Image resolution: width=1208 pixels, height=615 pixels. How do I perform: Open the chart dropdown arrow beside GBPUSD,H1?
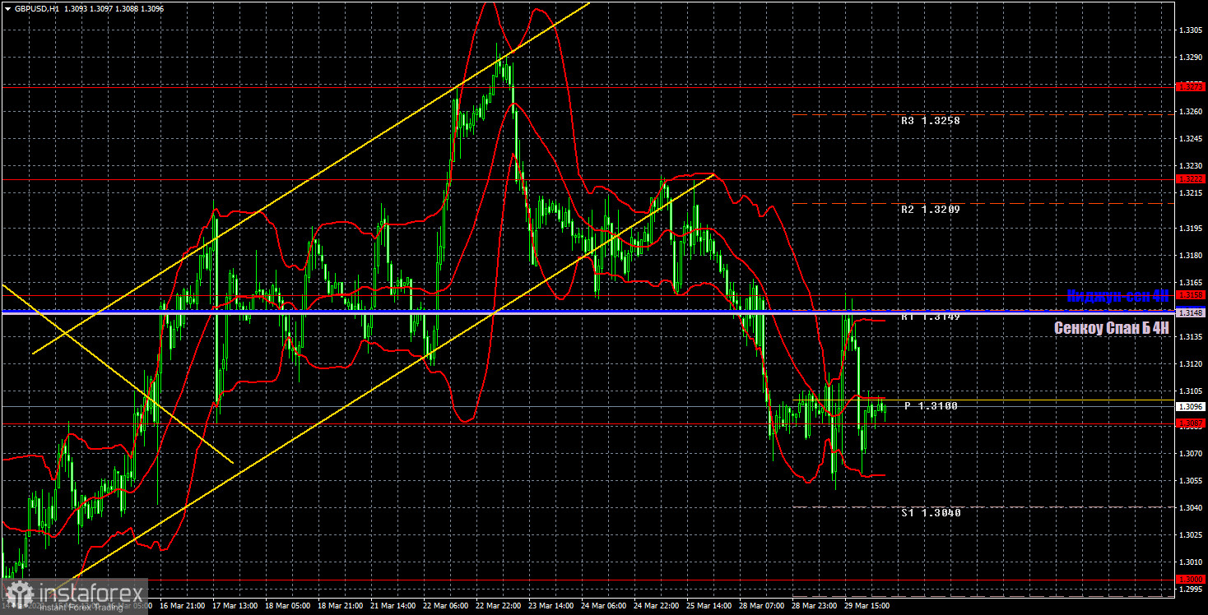point(7,7)
